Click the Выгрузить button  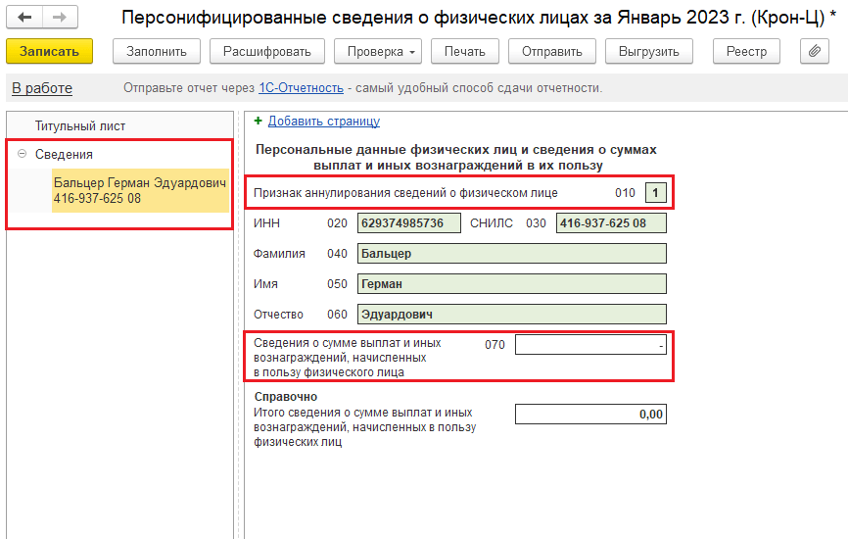pos(648,52)
